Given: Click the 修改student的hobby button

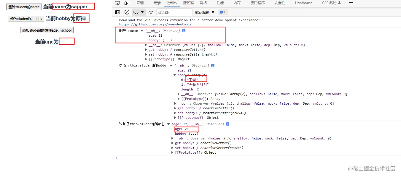Looking at the screenshot, I should [x=26, y=19].
